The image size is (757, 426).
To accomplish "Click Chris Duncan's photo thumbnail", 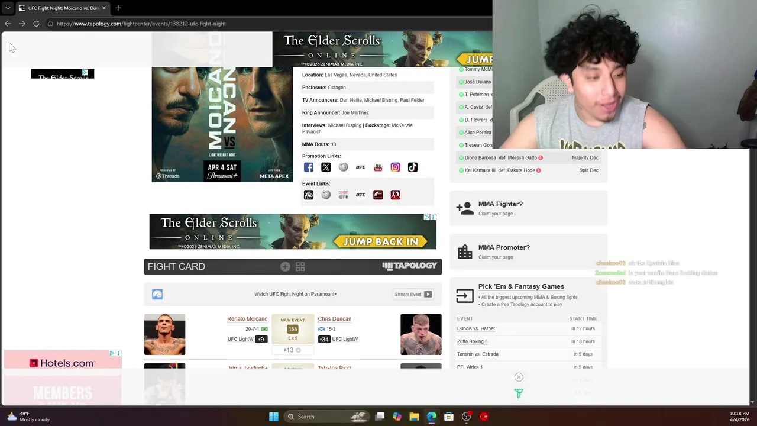I will [x=420, y=334].
